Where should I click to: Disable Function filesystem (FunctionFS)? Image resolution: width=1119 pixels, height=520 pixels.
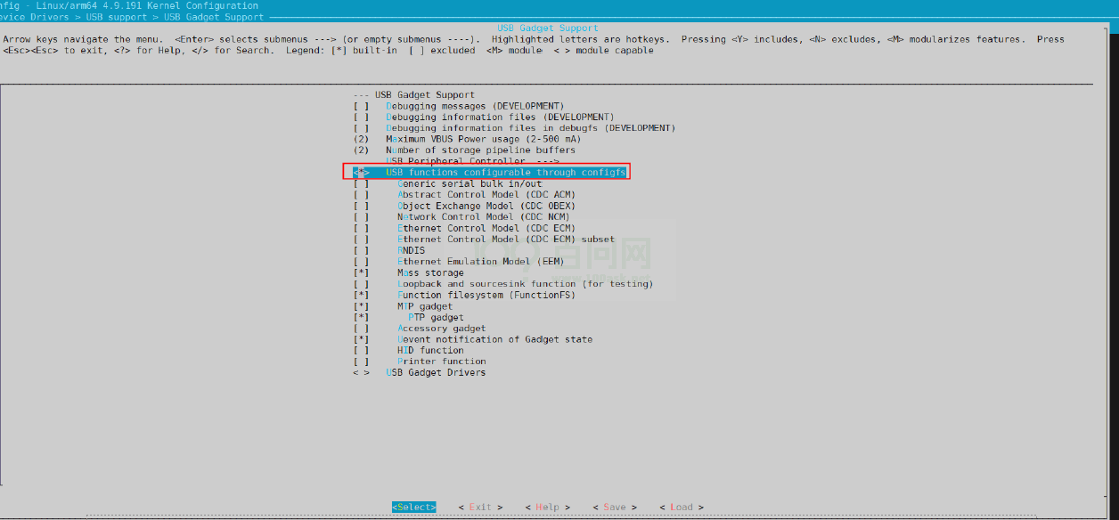point(464,295)
